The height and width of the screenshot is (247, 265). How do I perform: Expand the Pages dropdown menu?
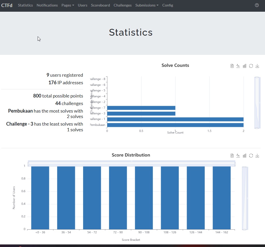[68, 5]
